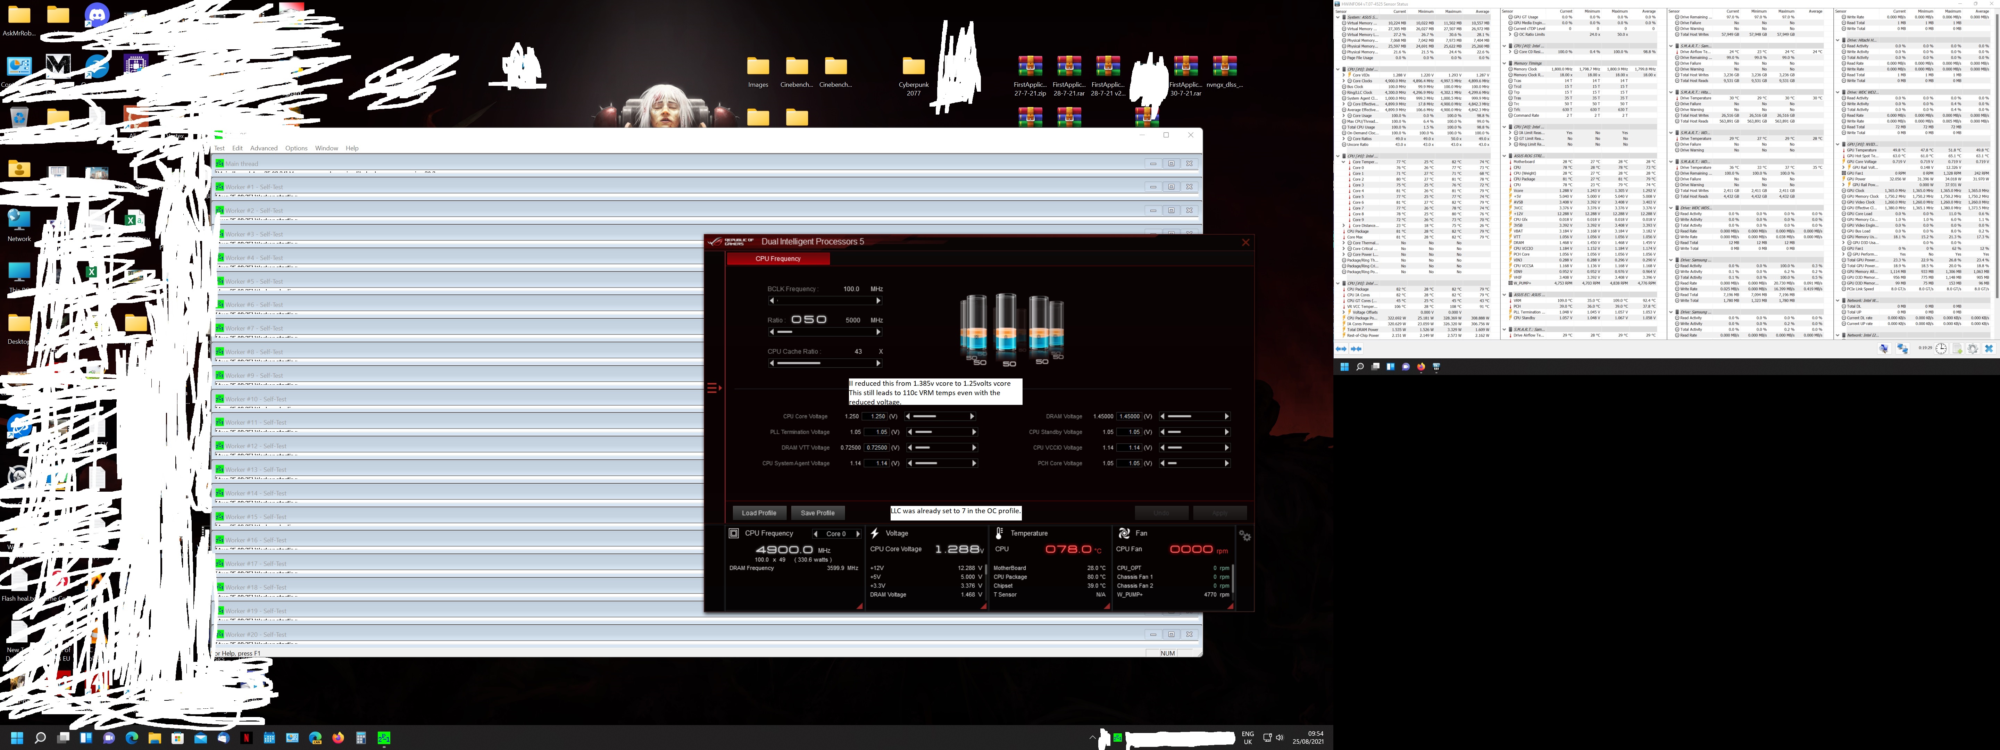Viewport: 2000px width, 750px height.
Task: Select the Network desktop icon
Action: point(19,225)
